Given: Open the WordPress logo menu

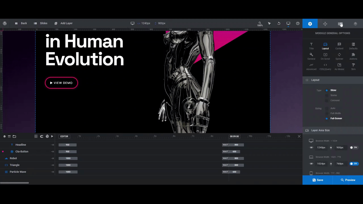Looking at the screenshot, I should (x=5, y=23).
